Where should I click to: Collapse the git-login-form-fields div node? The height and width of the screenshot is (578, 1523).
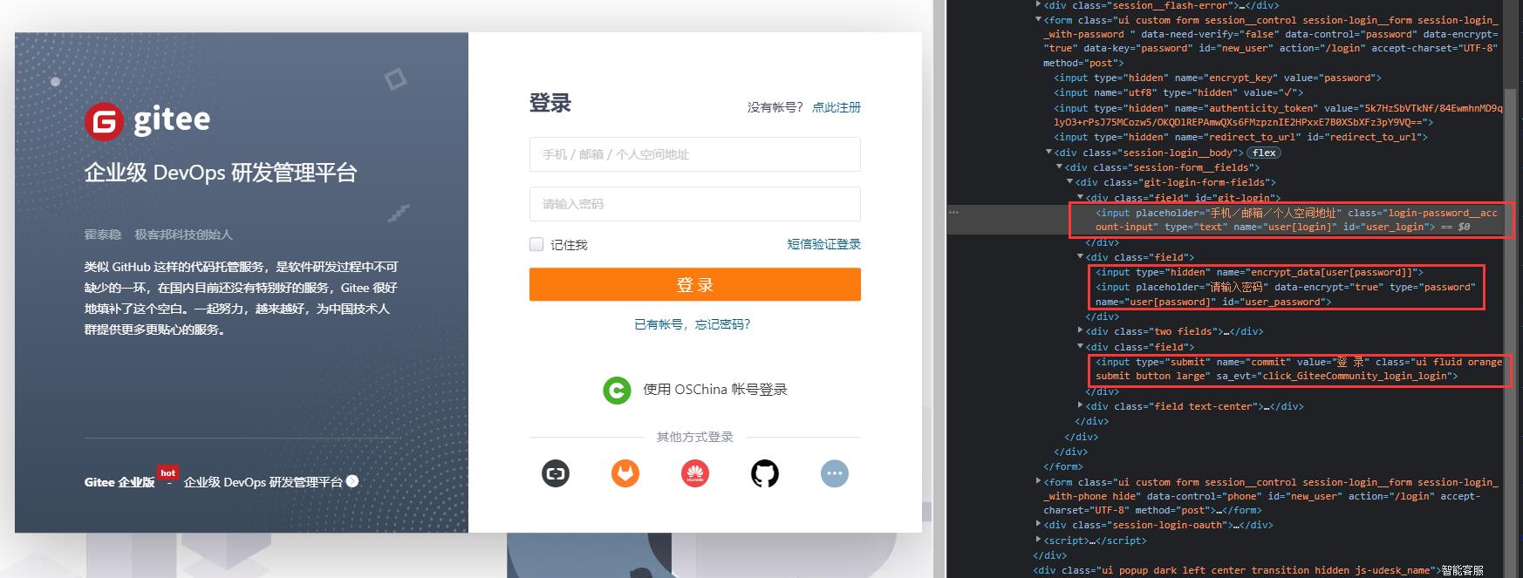[x=1069, y=182]
